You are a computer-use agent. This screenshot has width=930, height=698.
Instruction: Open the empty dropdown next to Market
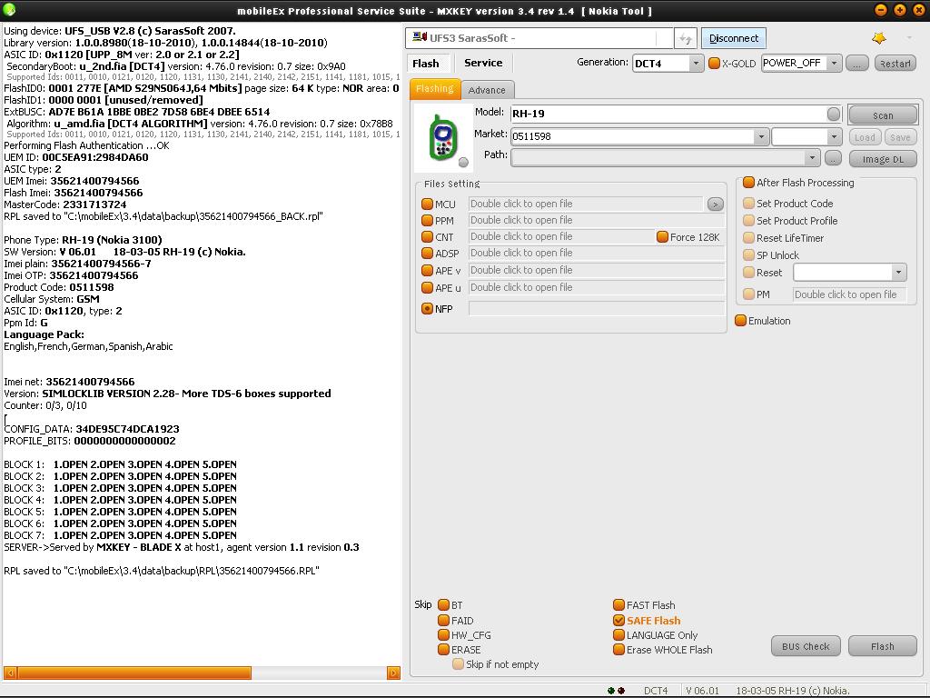coord(835,136)
